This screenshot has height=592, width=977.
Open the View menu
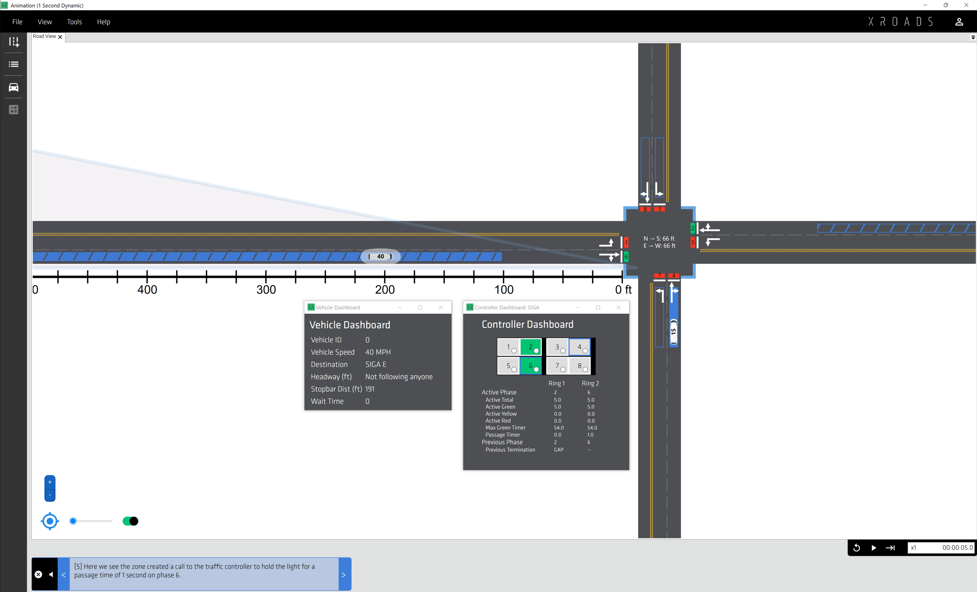(x=44, y=22)
